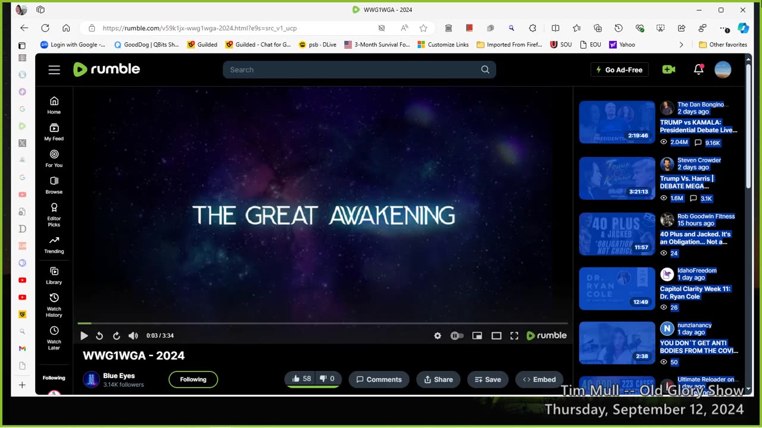The image size is (762, 428).
Task: Click in the Rumble search field
Action: pyautogui.click(x=359, y=70)
